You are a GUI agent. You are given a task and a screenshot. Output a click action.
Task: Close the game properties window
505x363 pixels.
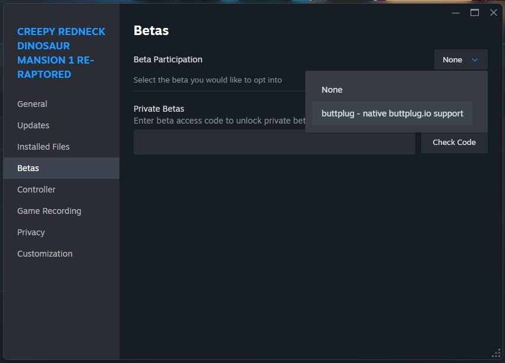[493, 12]
